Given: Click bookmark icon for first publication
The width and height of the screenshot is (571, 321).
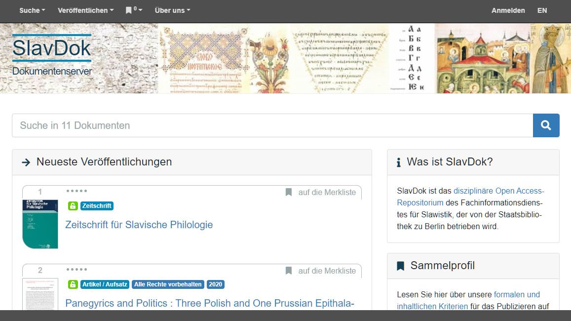Looking at the screenshot, I should point(289,193).
